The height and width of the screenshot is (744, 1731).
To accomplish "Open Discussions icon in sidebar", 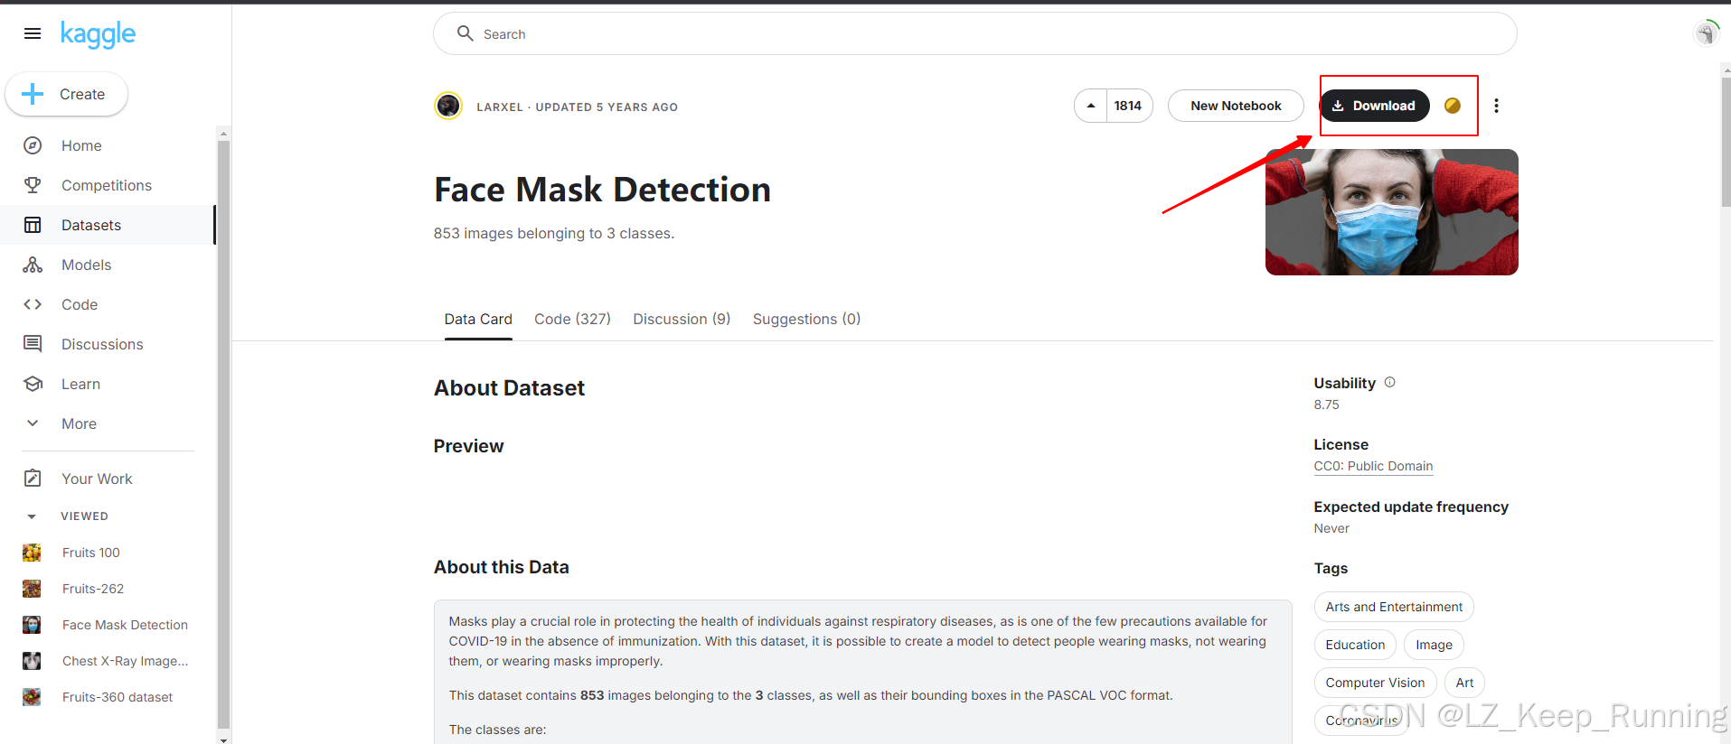I will (33, 344).
